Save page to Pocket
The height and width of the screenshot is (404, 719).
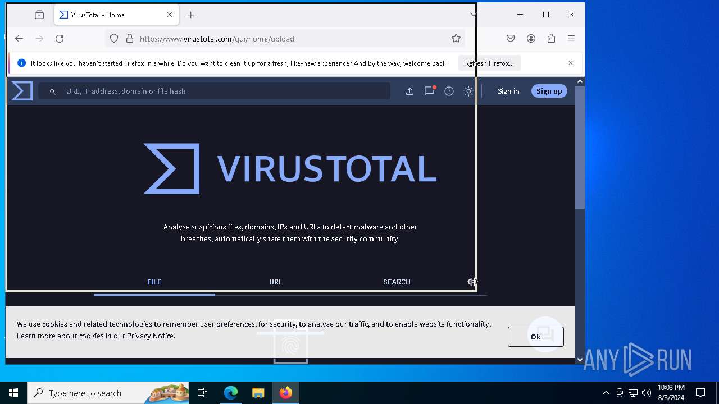tap(511, 39)
